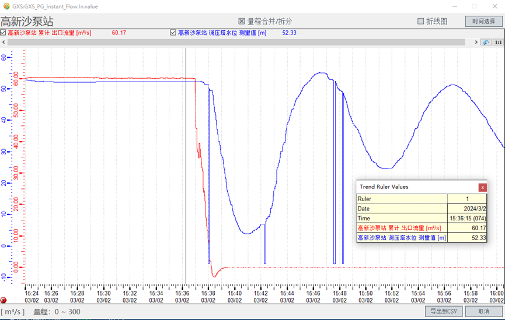Click the right arrow of horizontal scrollbar
Viewport: 505px width, 320px height.
pyautogui.click(x=476, y=43)
